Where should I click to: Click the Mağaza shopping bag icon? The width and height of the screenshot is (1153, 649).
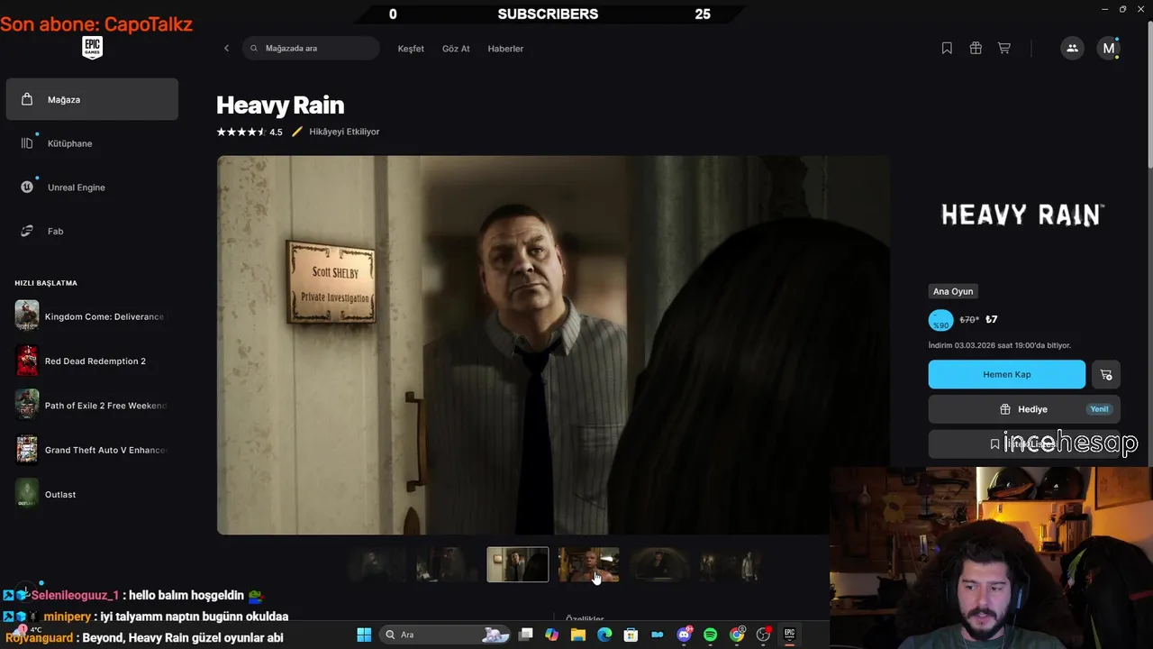(x=27, y=99)
